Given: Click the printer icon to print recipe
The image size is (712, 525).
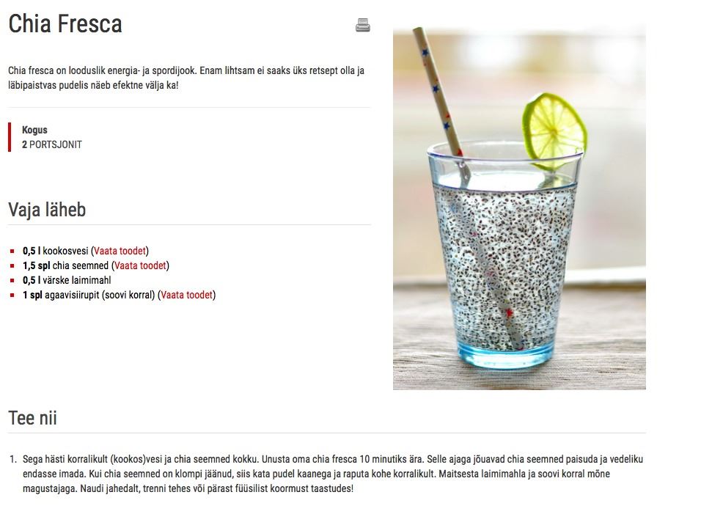Looking at the screenshot, I should pos(363,25).
